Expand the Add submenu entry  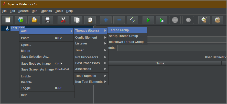tap(47, 31)
